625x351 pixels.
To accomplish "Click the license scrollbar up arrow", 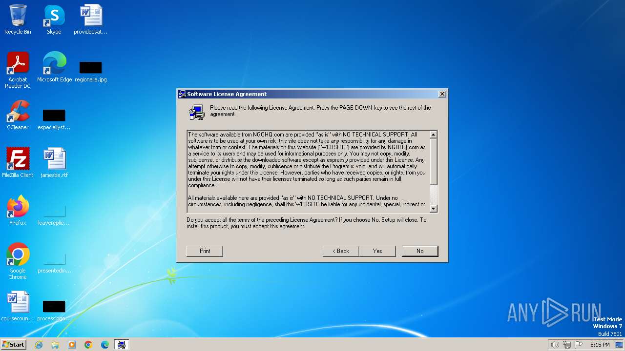I will click(433, 135).
